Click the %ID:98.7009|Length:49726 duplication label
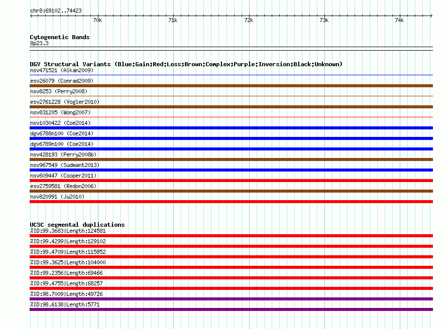The width and height of the screenshot is (447, 329). click(66, 294)
